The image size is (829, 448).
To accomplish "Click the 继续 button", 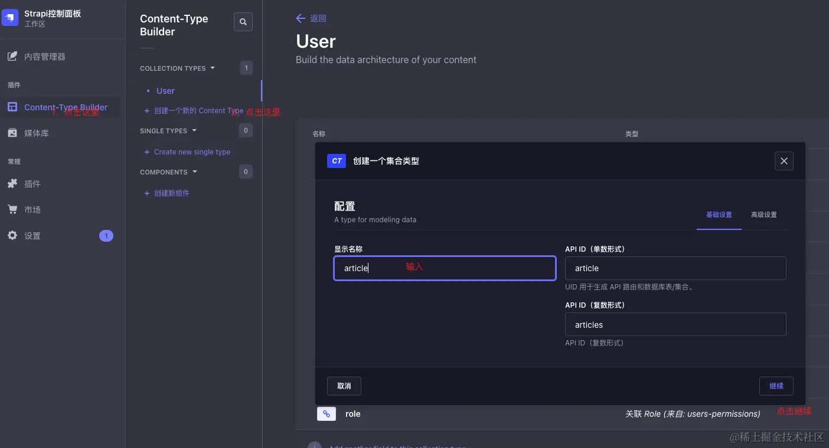I will pos(776,386).
